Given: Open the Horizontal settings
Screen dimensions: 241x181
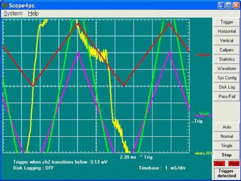Looking at the screenshot, I should click(x=227, y=31).
